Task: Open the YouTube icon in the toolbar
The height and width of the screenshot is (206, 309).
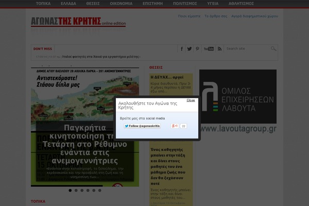Action: tap(209, 49)
